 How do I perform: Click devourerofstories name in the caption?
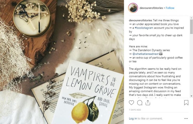click(140, 20)
